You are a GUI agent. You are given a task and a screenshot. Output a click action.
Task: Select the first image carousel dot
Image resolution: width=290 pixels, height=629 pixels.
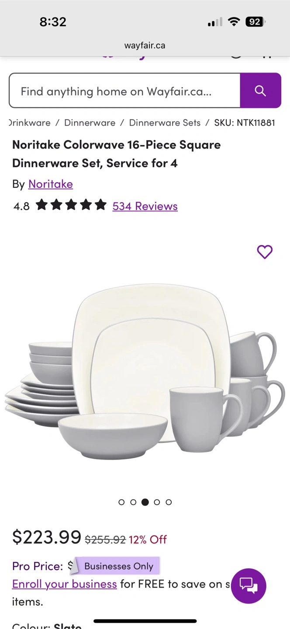point(121,502)
